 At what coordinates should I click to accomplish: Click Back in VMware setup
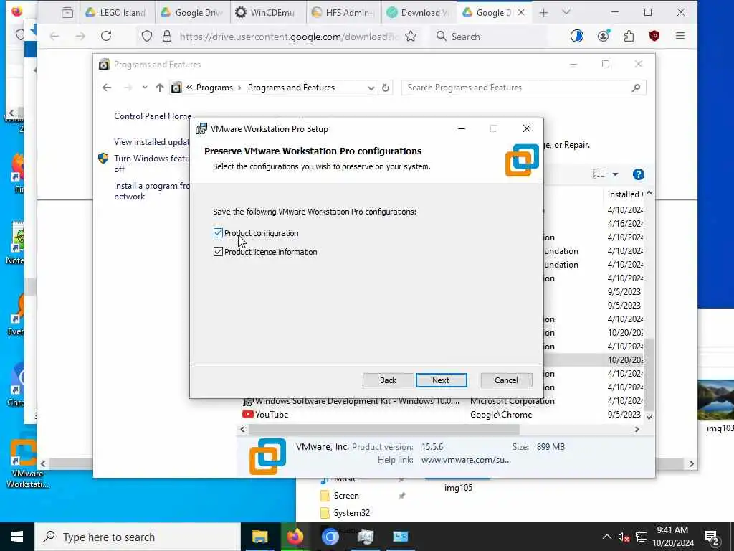coord(388,380)
